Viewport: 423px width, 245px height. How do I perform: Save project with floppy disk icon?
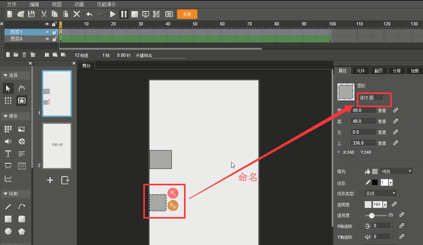click(x=31, y=14)
